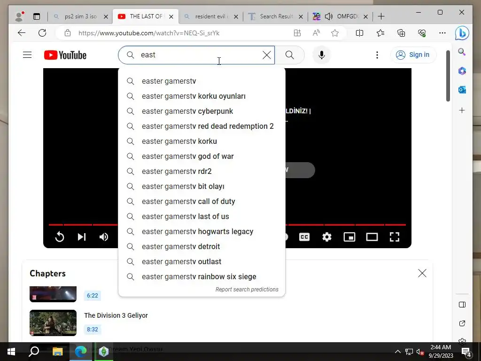The image size is (481, 361).
Task: Switch to the 'Search Result' tab
Action: click(276, 16)
